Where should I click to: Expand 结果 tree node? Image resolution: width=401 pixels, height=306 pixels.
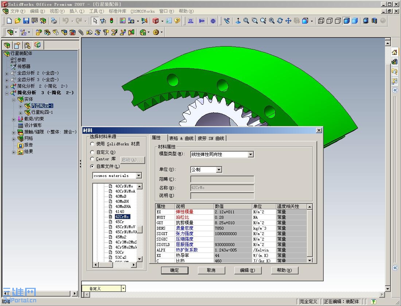14,152
